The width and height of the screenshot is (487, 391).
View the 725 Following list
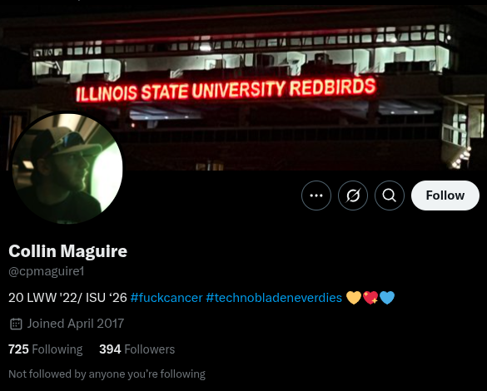point(45,349)
